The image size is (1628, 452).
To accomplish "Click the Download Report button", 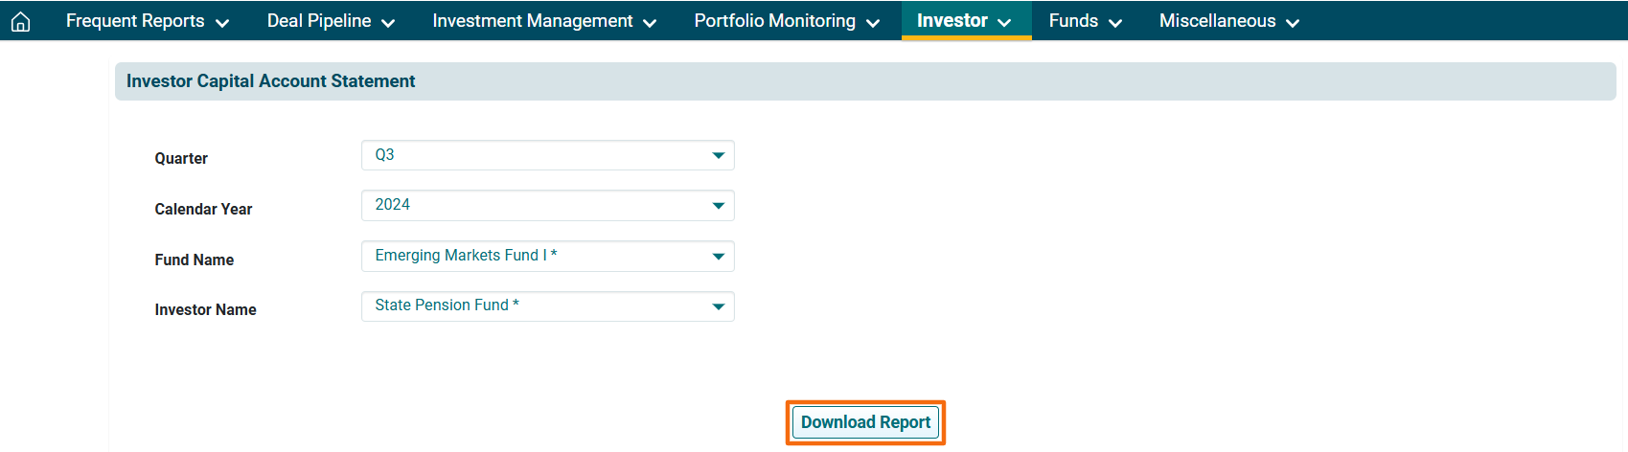I will (865, 422).
